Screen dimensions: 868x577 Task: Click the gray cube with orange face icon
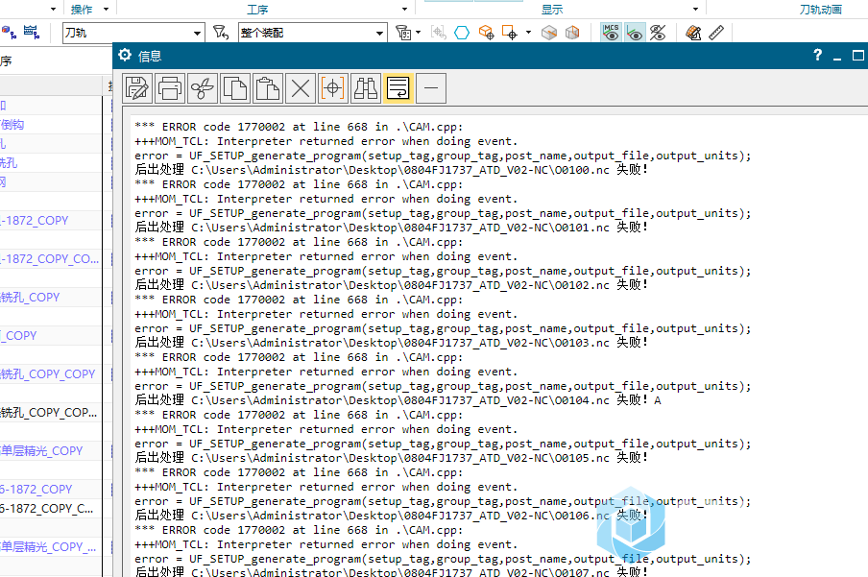(x=572, y=33)
